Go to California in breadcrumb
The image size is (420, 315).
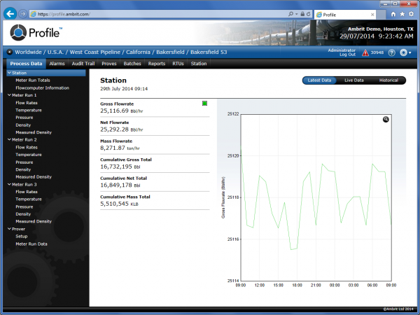click(138, 52)
